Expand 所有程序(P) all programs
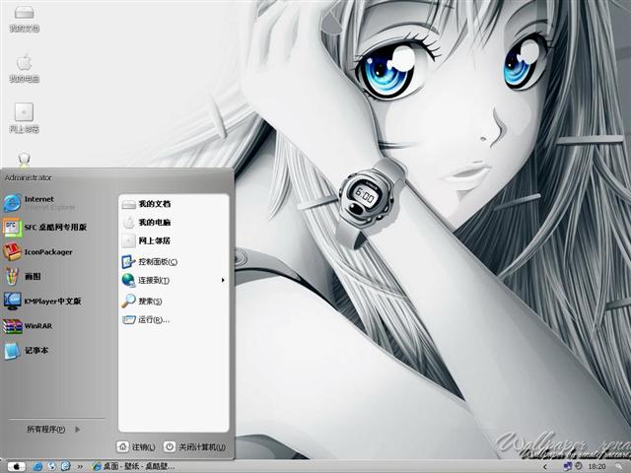The image size is (631, 473). tap(53, 430)
